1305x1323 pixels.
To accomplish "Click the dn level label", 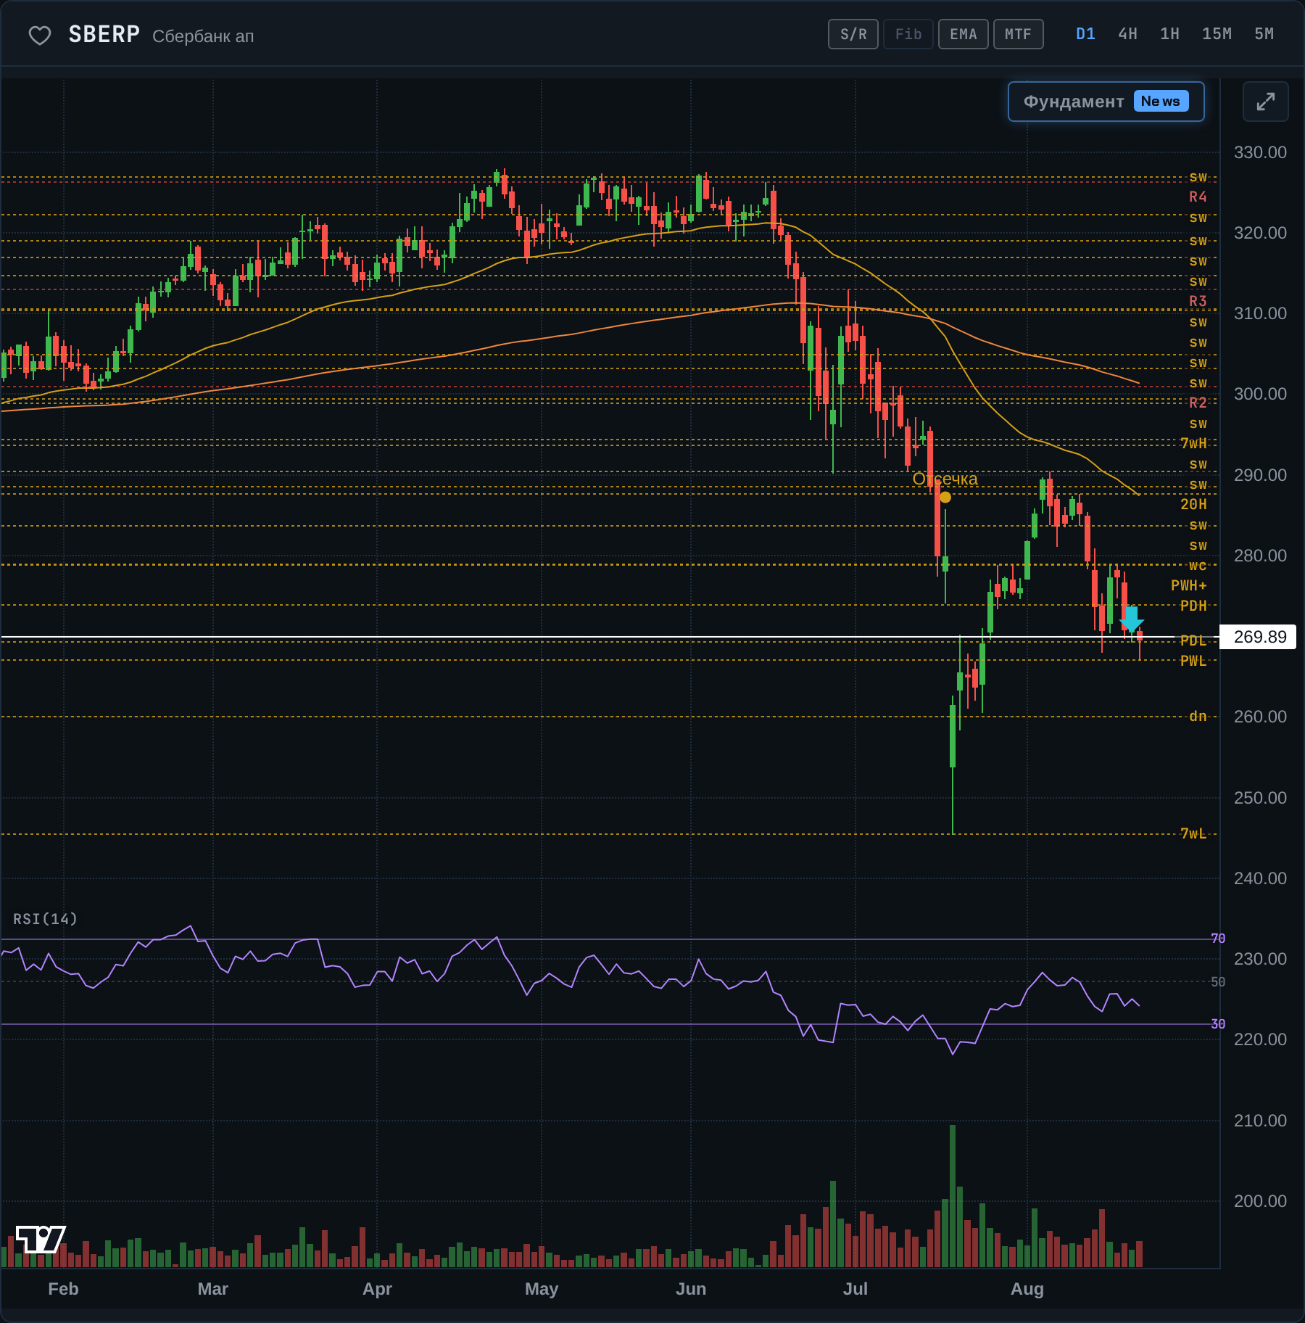I will pyautogui.click(x=1198, y=716).
